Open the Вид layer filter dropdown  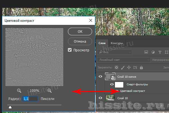115,52
